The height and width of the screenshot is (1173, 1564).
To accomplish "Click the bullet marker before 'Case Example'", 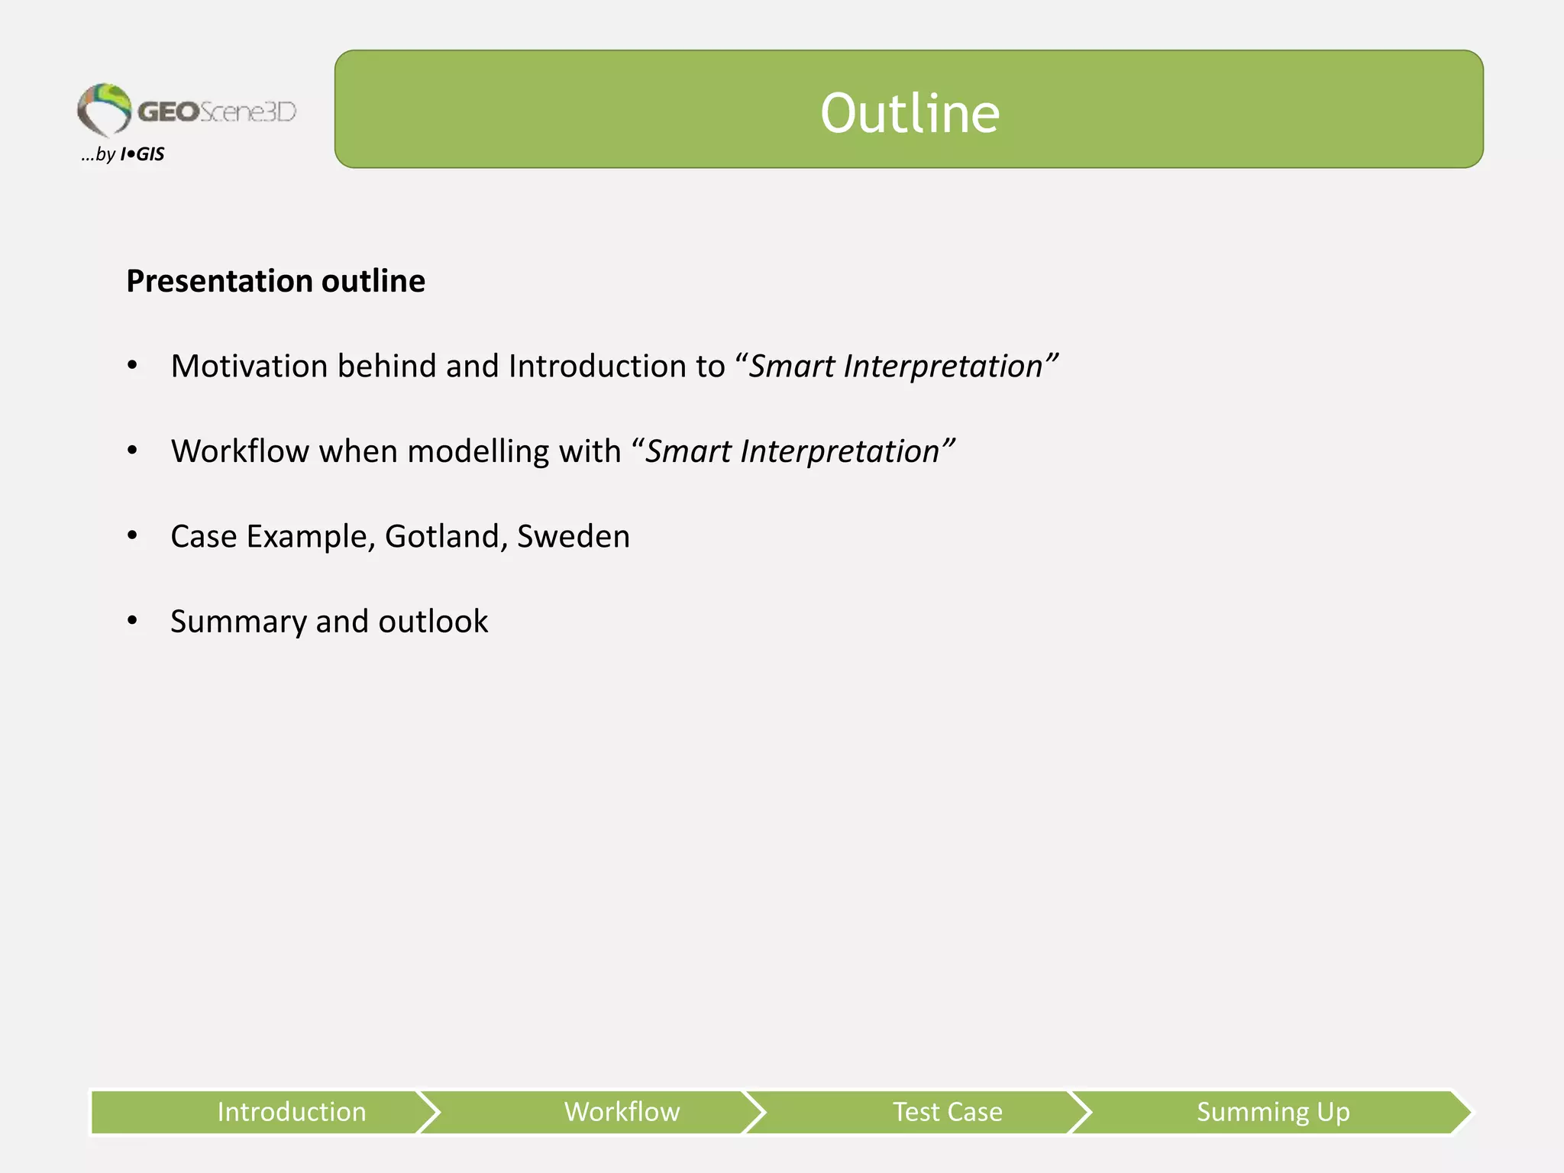I will [133, 536].
